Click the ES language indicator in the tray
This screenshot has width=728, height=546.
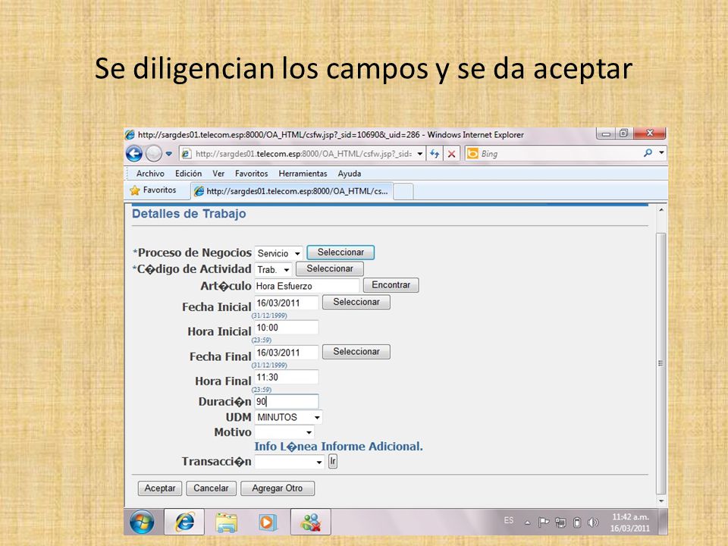click(x=509, y=520)
